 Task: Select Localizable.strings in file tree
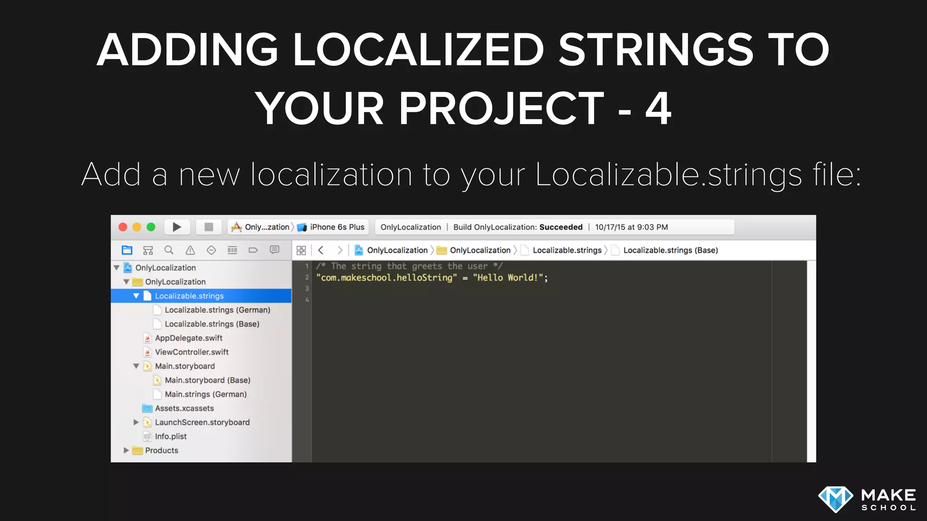[201, 296]
